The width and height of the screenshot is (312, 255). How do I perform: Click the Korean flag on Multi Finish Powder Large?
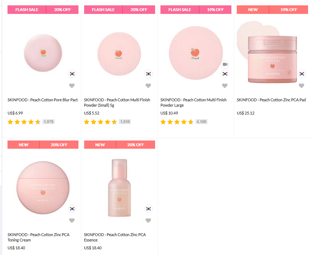225,74
